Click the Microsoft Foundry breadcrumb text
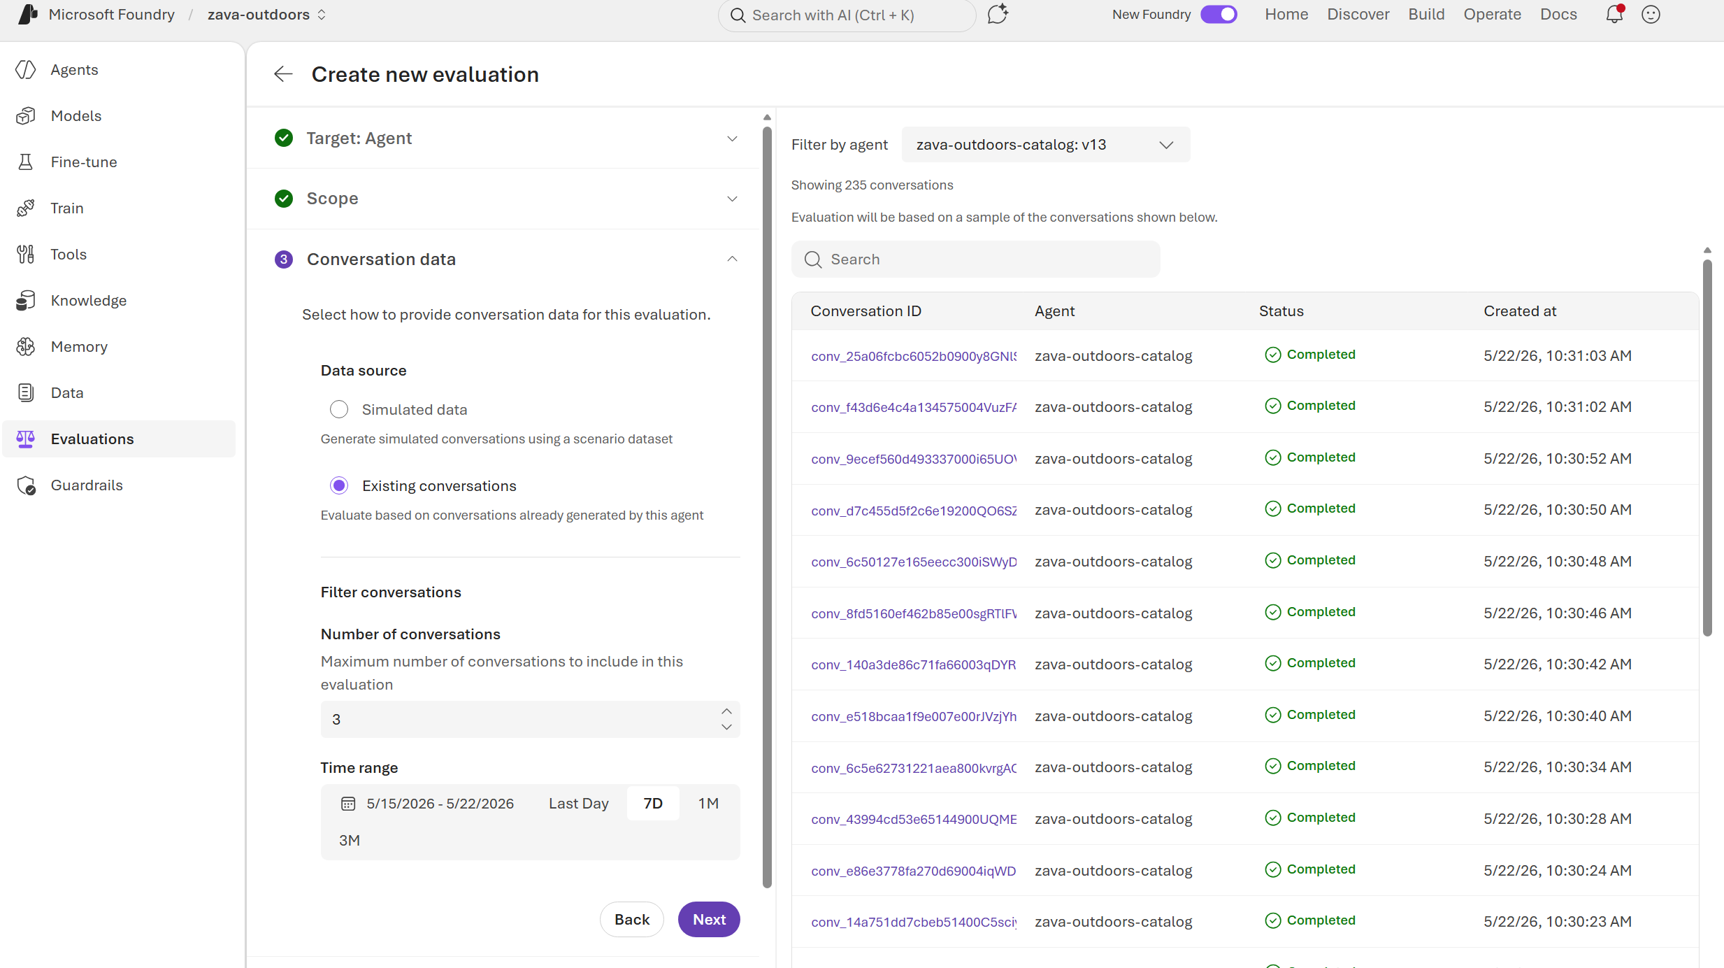The image size is (1724, 968). tap(112, 15)
